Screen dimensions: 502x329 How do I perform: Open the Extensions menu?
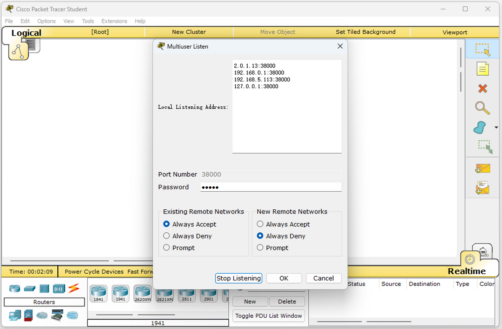coord(114,21)
